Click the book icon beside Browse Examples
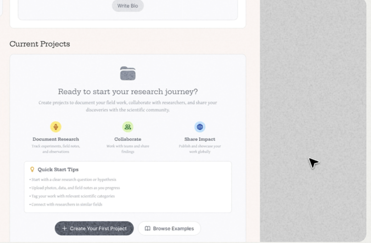371x243 pixels. tap(148, 229)
